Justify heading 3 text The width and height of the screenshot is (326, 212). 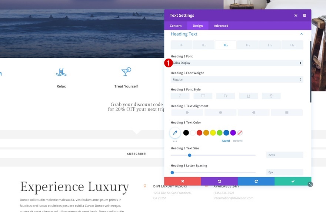point(287,113)
